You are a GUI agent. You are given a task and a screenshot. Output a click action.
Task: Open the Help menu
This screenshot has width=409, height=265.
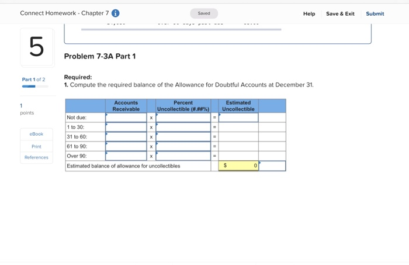tap(309, 13)
